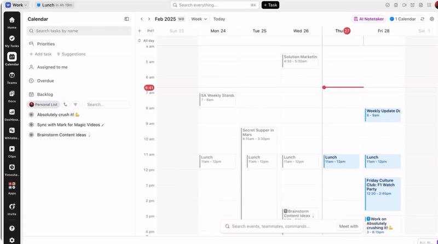
Task: Open Secret Supper in Mars event
Action: tap(258, 173)
